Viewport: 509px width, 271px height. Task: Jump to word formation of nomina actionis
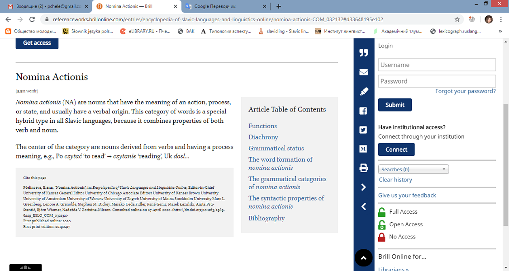(281, 164)
